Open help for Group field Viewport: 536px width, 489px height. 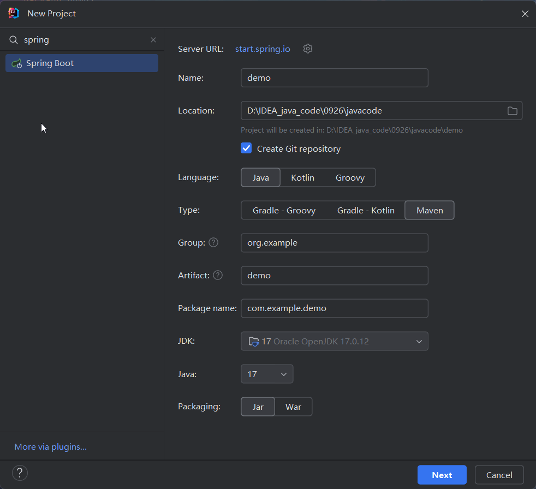point(213,243)
